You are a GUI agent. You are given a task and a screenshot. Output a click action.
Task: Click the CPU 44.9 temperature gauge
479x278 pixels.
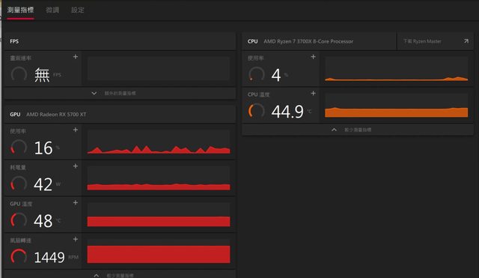tap(256, 111)
